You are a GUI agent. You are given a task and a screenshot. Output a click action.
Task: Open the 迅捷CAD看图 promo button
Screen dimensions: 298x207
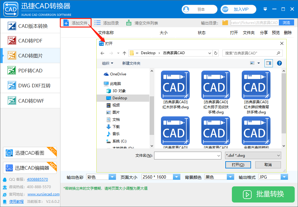(x=30, y=153)
